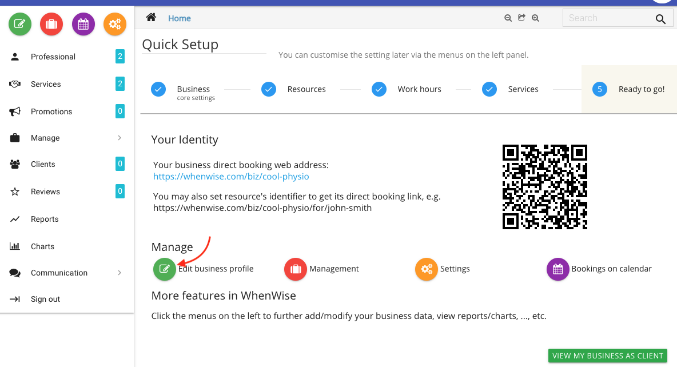Click the Reviews star icon
The image size is (677, 367).
coord(15,192)
